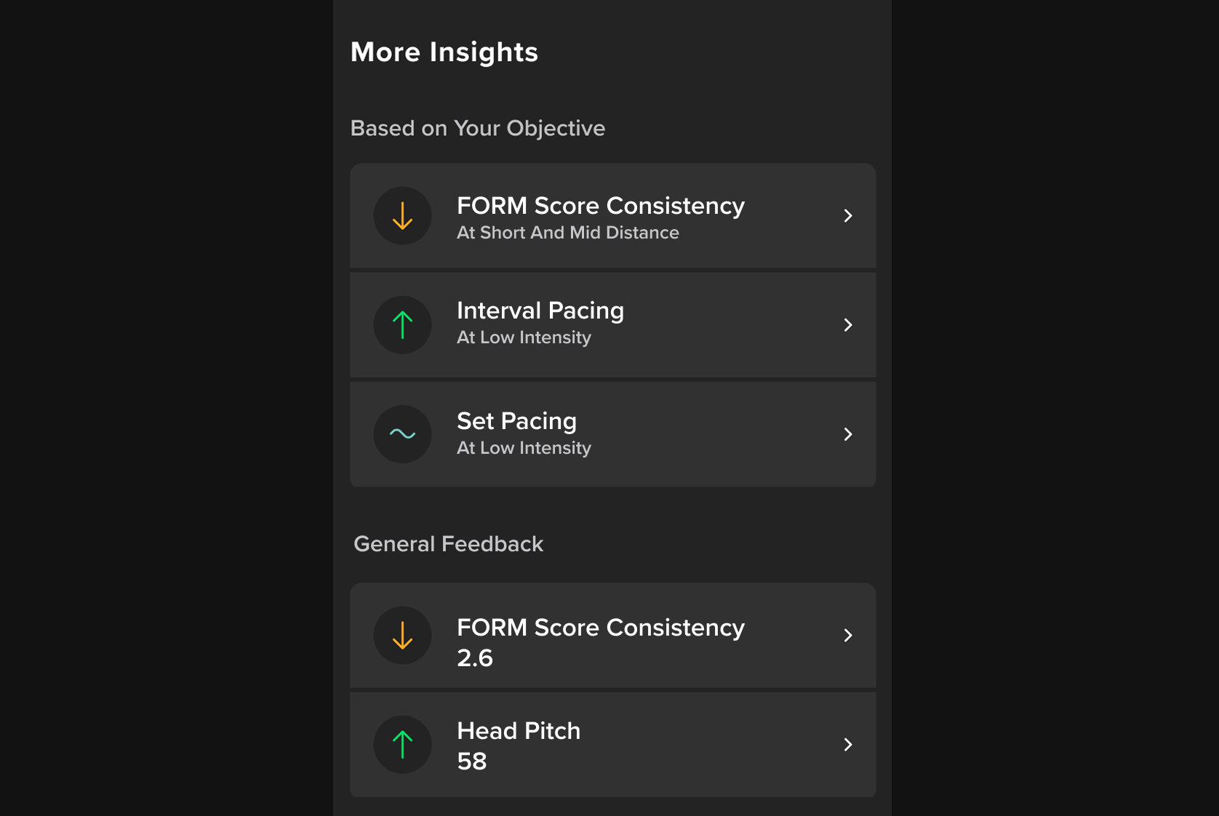The height and width of the screenshot is (816, 1219).
Task: Click the orange down arrow next to the 2.6 score
Action: 402,636
